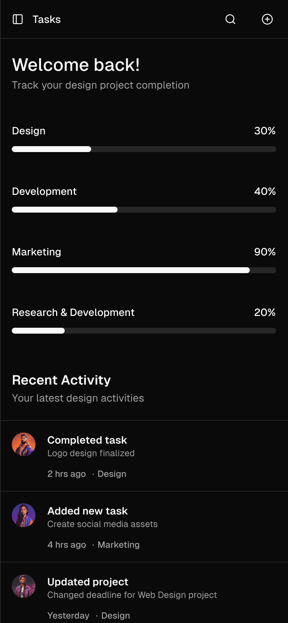Image resolution: width=288 pixels, height=623 pixels.
Task: Click the Design label above progress bar
Action: click(29, 131)
